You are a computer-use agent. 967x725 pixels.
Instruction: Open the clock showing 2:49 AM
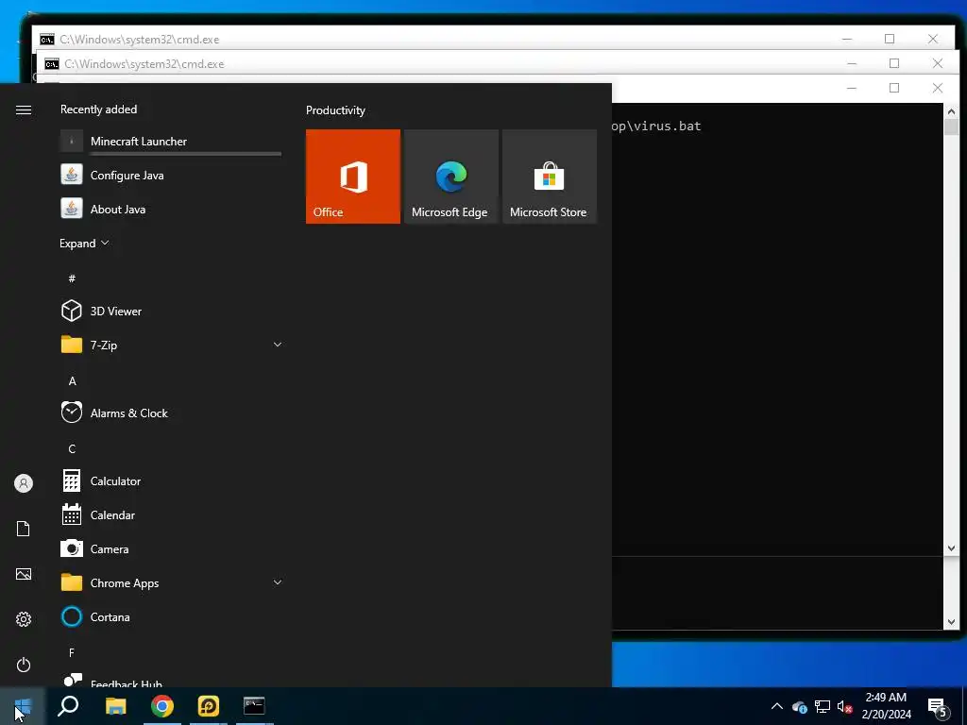(x=886, y=706)
